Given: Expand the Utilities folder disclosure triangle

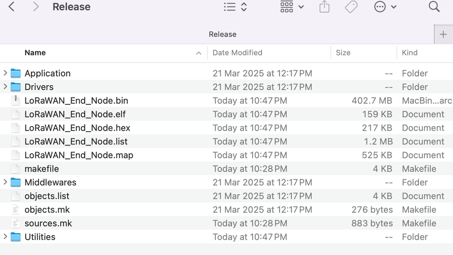Looking at the screenshot, I should [x=5, y=236].
